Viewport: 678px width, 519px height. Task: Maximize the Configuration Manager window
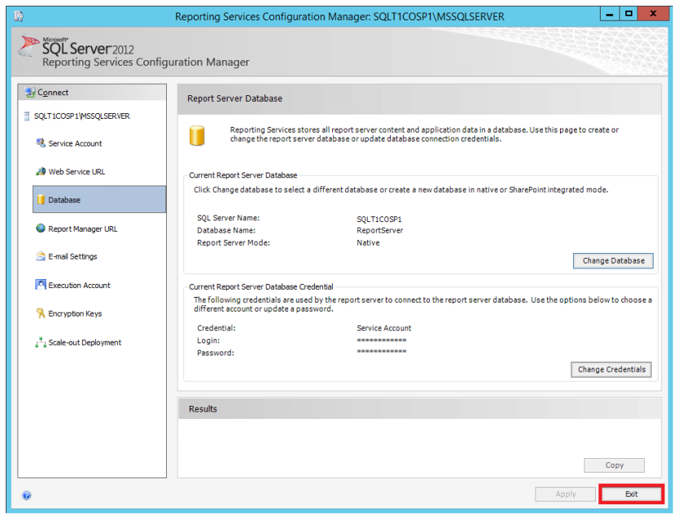[x=628, y=14]
